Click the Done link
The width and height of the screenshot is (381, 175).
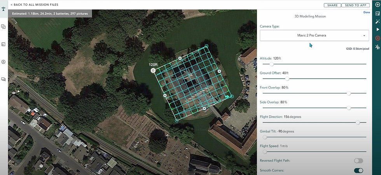tap(367, 12)
